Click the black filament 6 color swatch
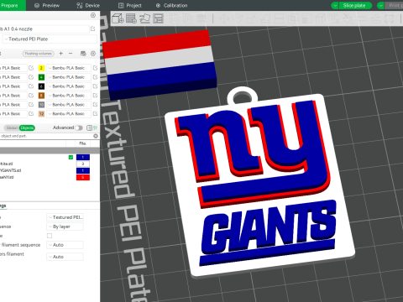 pyautogui.click(x=41, y=86)
